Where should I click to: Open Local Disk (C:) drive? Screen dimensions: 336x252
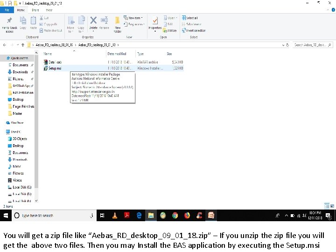point(20,187)
